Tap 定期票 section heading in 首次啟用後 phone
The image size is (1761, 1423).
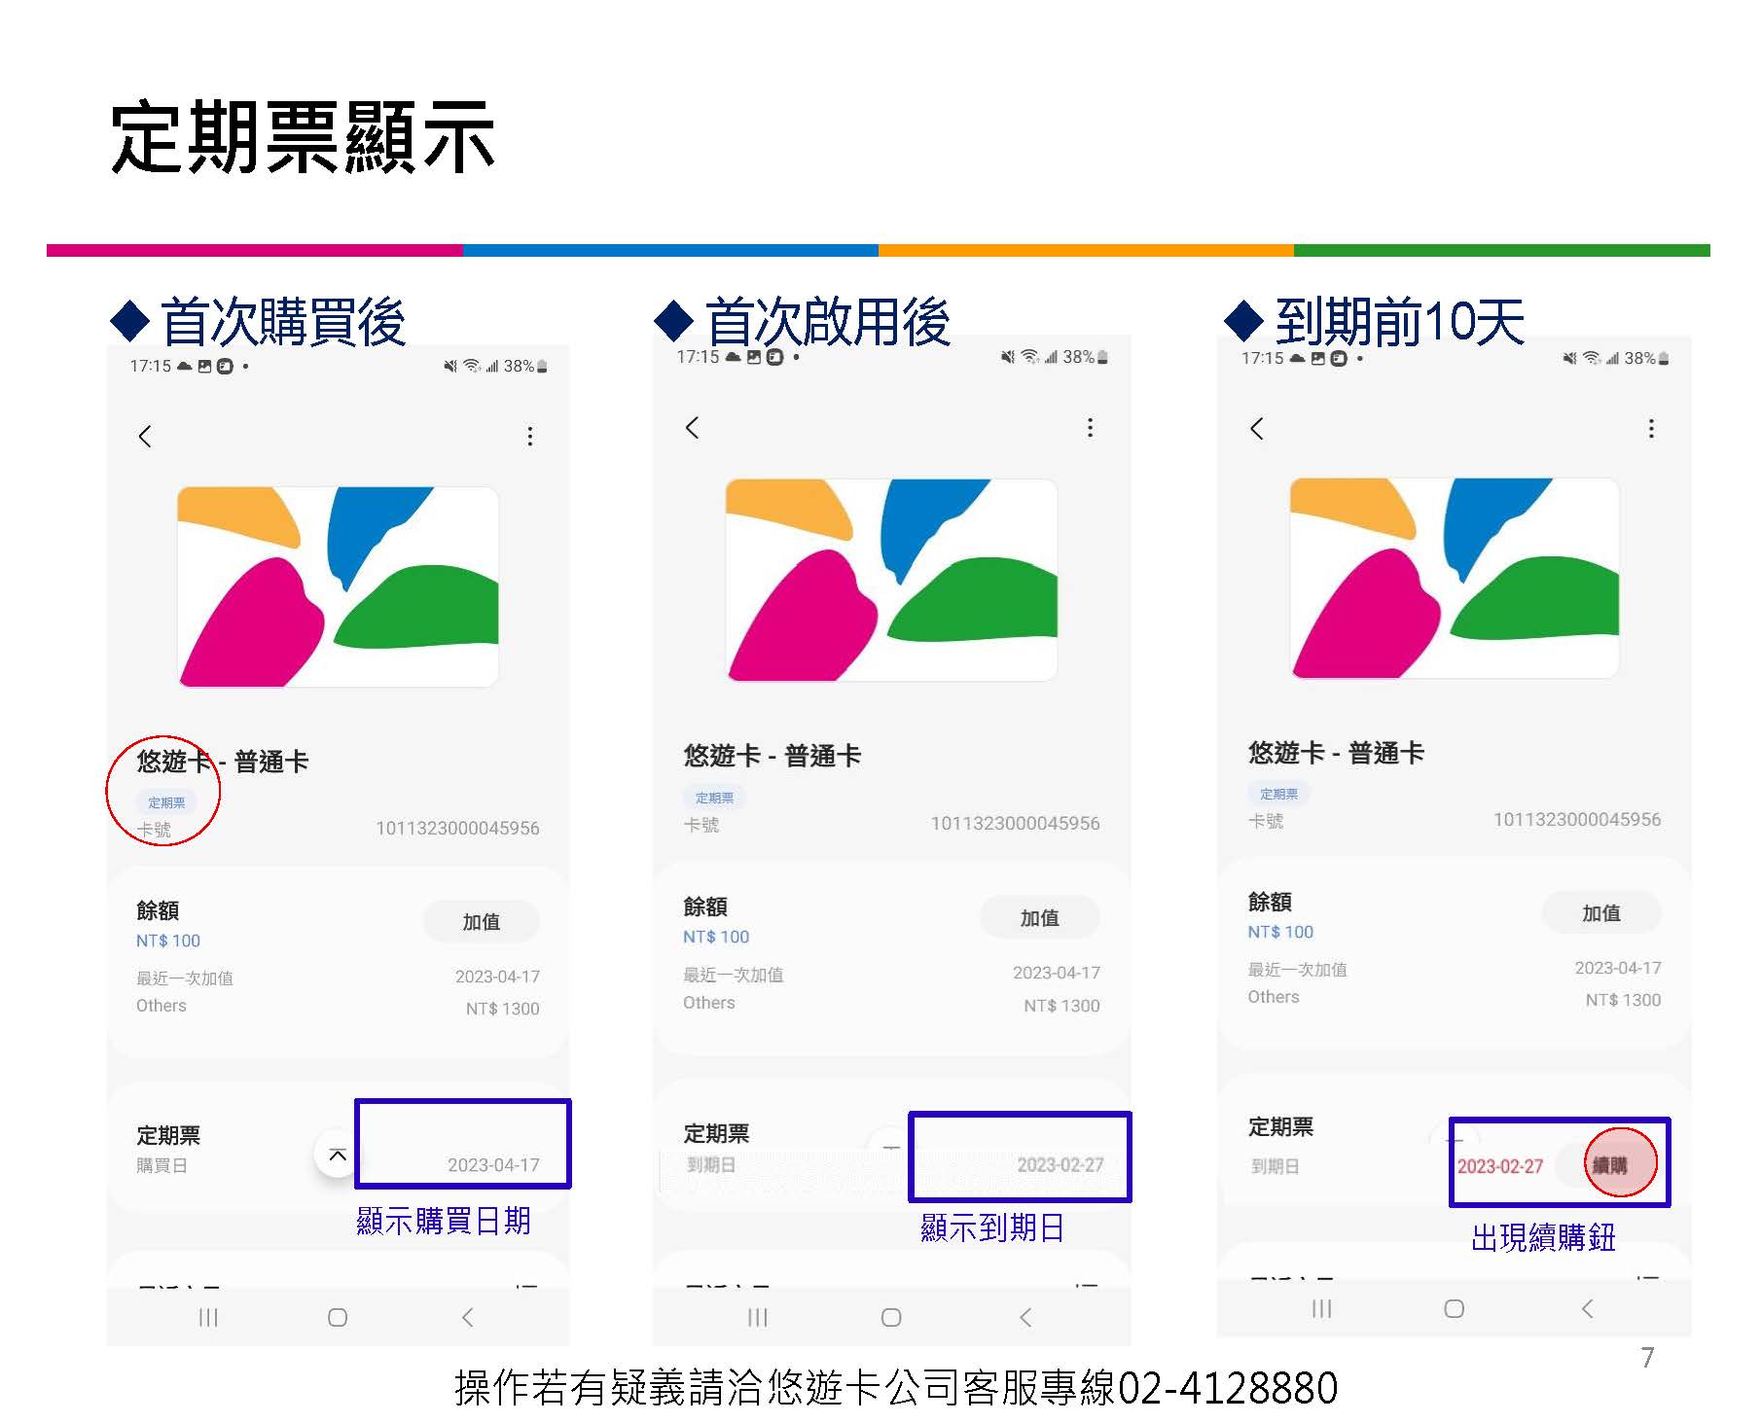point(716,1133)
